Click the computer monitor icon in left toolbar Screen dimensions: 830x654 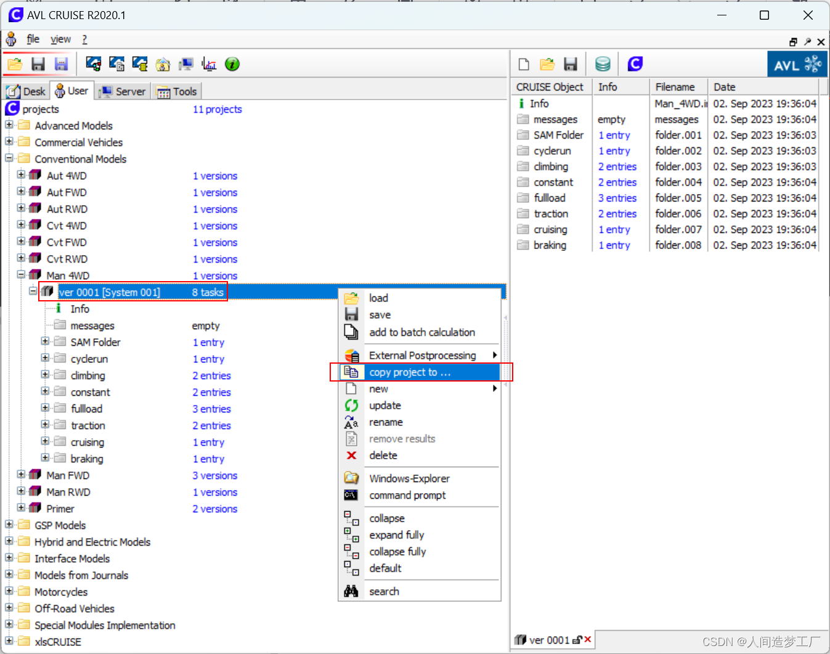click(x=185, y=64)
